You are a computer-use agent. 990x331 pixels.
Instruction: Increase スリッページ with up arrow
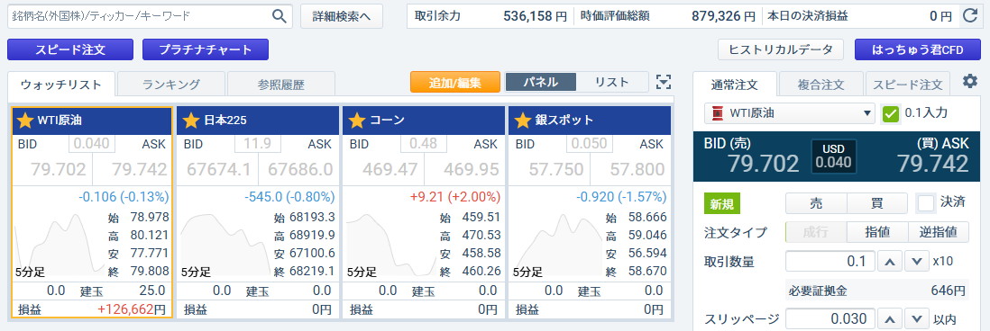(x=890, y=318)
